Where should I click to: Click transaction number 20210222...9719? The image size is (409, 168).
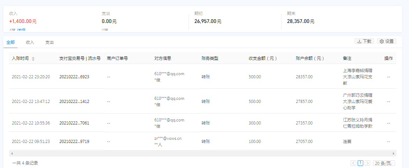[74, 142]
